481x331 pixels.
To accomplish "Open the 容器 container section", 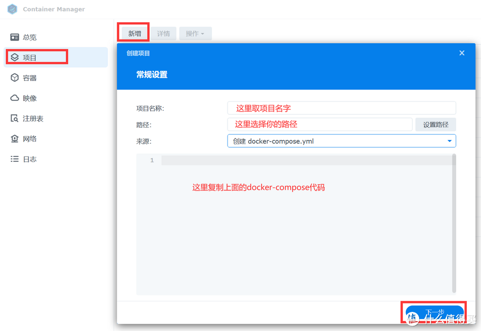I will point(30,77).
